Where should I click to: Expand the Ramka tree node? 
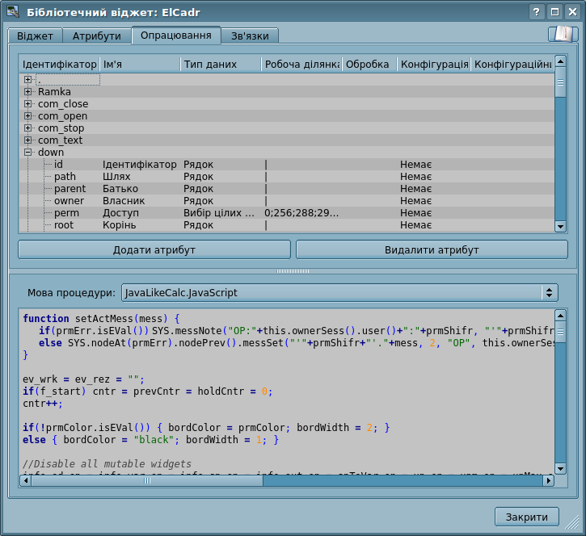[27, 92]
